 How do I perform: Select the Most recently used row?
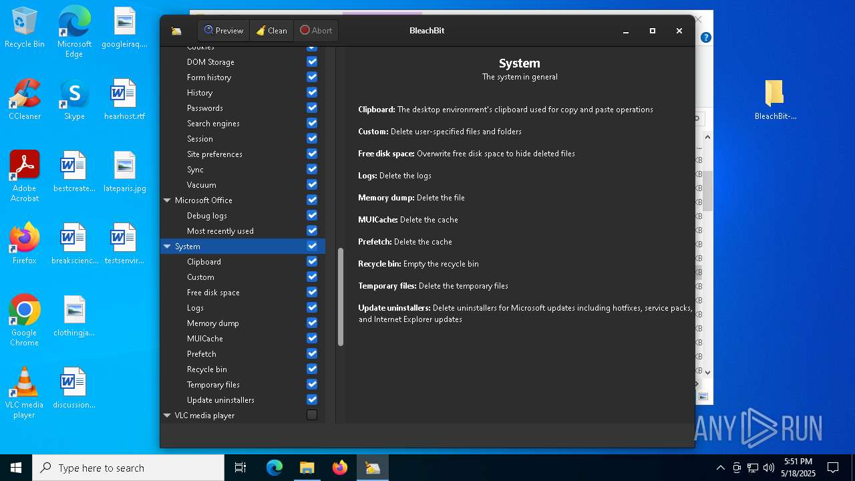point(242,231)
